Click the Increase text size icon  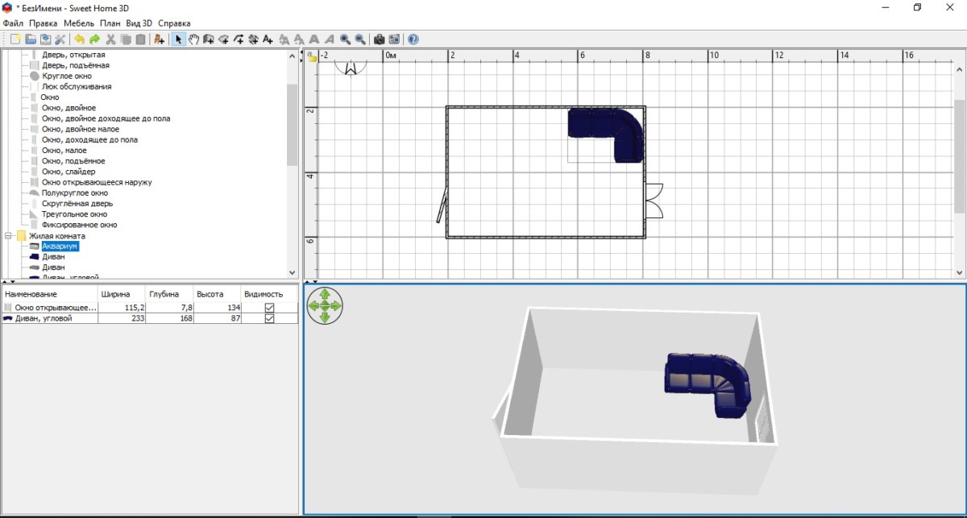pyautogui.click(x=284, y=39)
